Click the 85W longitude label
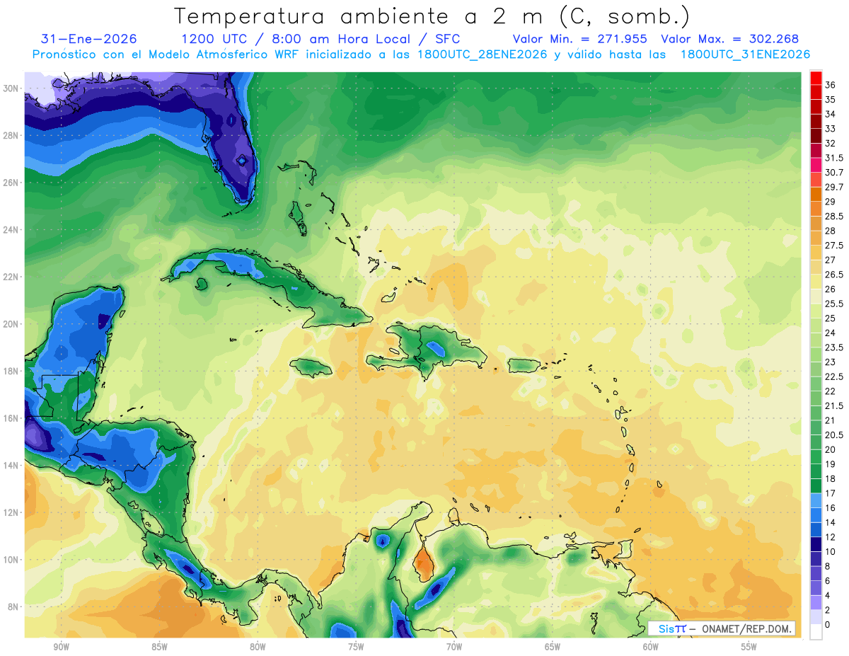Image resolution: width=849 pixels, height=656 pixels. [159, 647]
